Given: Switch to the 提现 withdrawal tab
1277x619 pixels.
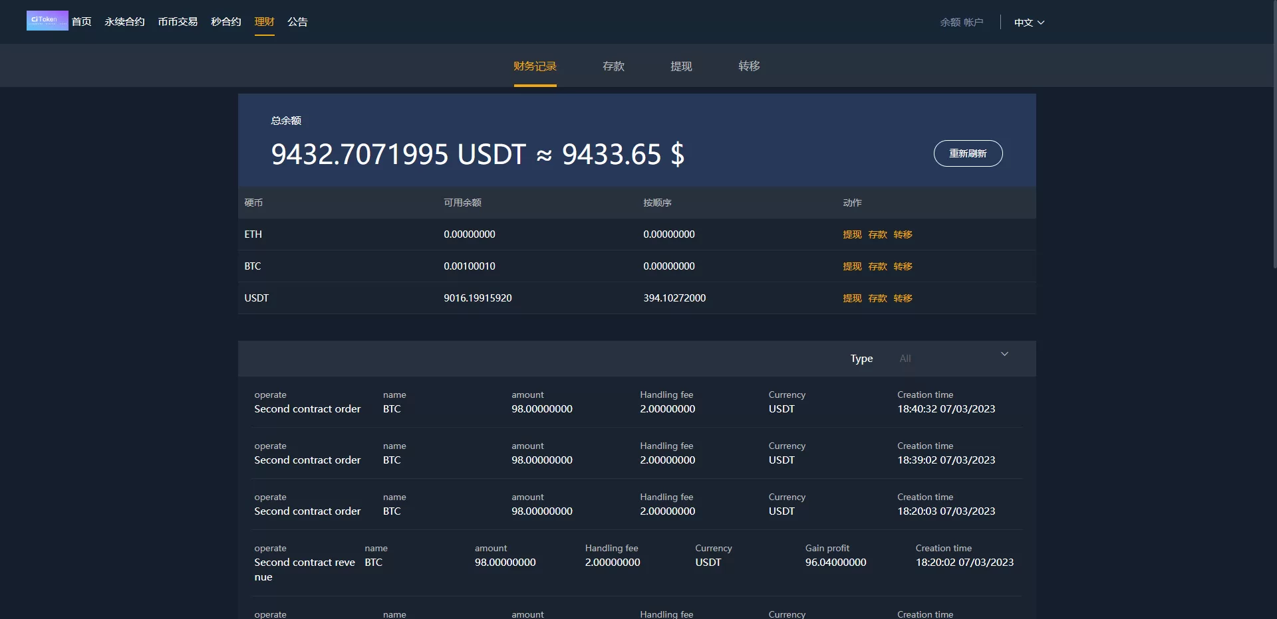Looking at the screenshot, I should (681, 66).
